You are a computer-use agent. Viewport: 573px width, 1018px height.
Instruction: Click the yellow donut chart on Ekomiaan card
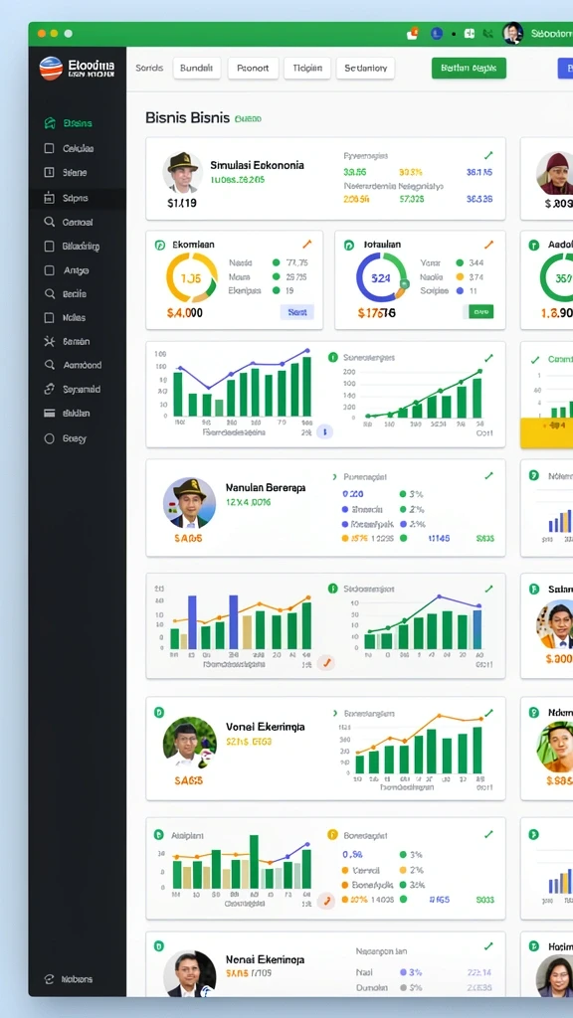192,278
